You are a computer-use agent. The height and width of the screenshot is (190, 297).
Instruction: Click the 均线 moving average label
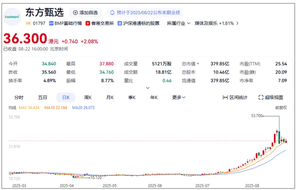point(13,108)
